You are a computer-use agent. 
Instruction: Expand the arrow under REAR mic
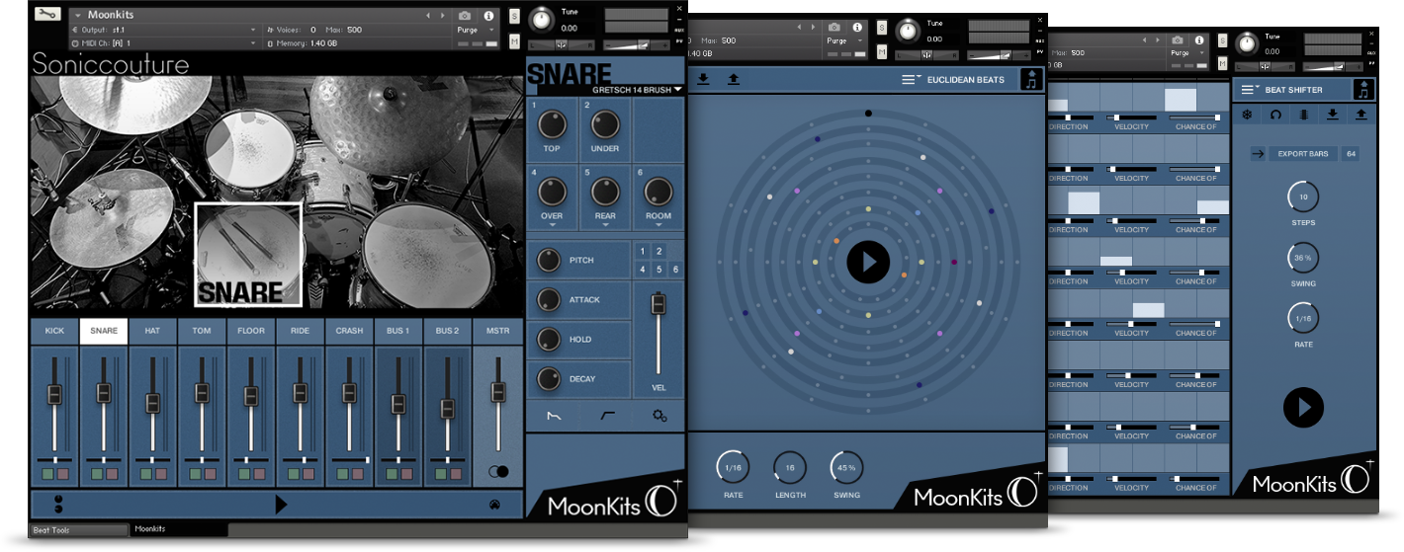[605, 225]
